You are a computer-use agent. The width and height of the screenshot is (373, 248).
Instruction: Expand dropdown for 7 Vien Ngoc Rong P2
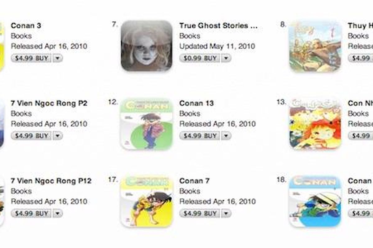58,136
